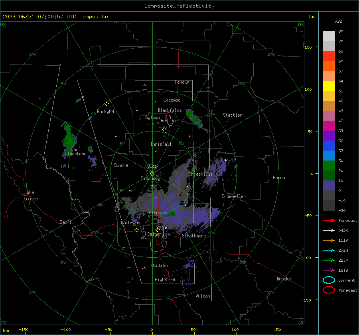Click the green echo cell above Limestone
This screenshot has height=335, width=359.
(69, 139)
